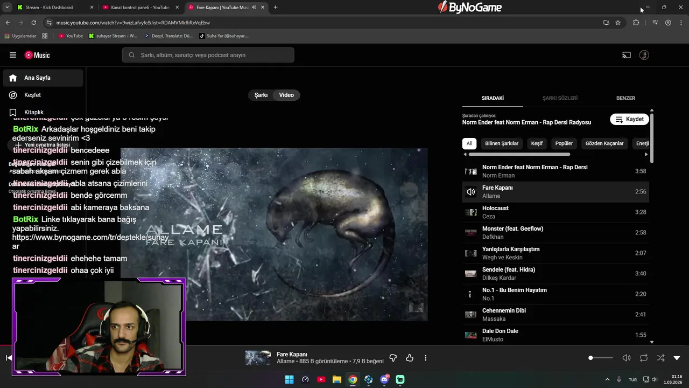Screen dimensions: 689x388
Task: Open the SIRADAKİ tab
Action: point(493,98)
